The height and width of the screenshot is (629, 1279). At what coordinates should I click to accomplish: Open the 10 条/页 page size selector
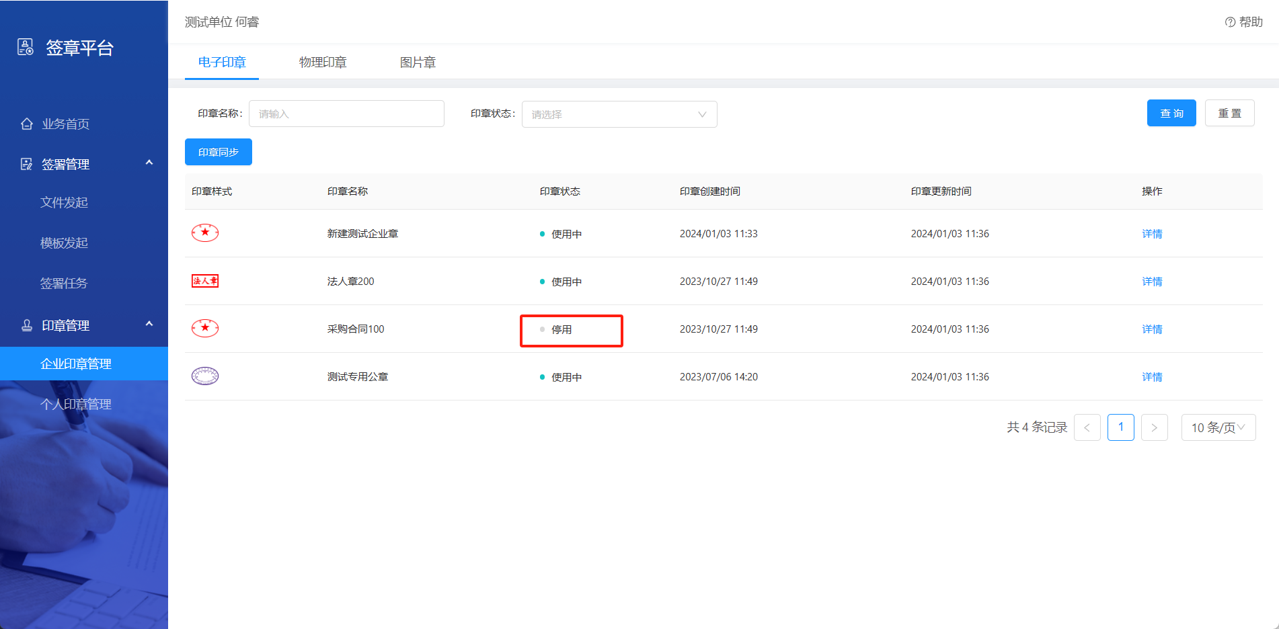pyautogui.click(x=1218, y=427)
